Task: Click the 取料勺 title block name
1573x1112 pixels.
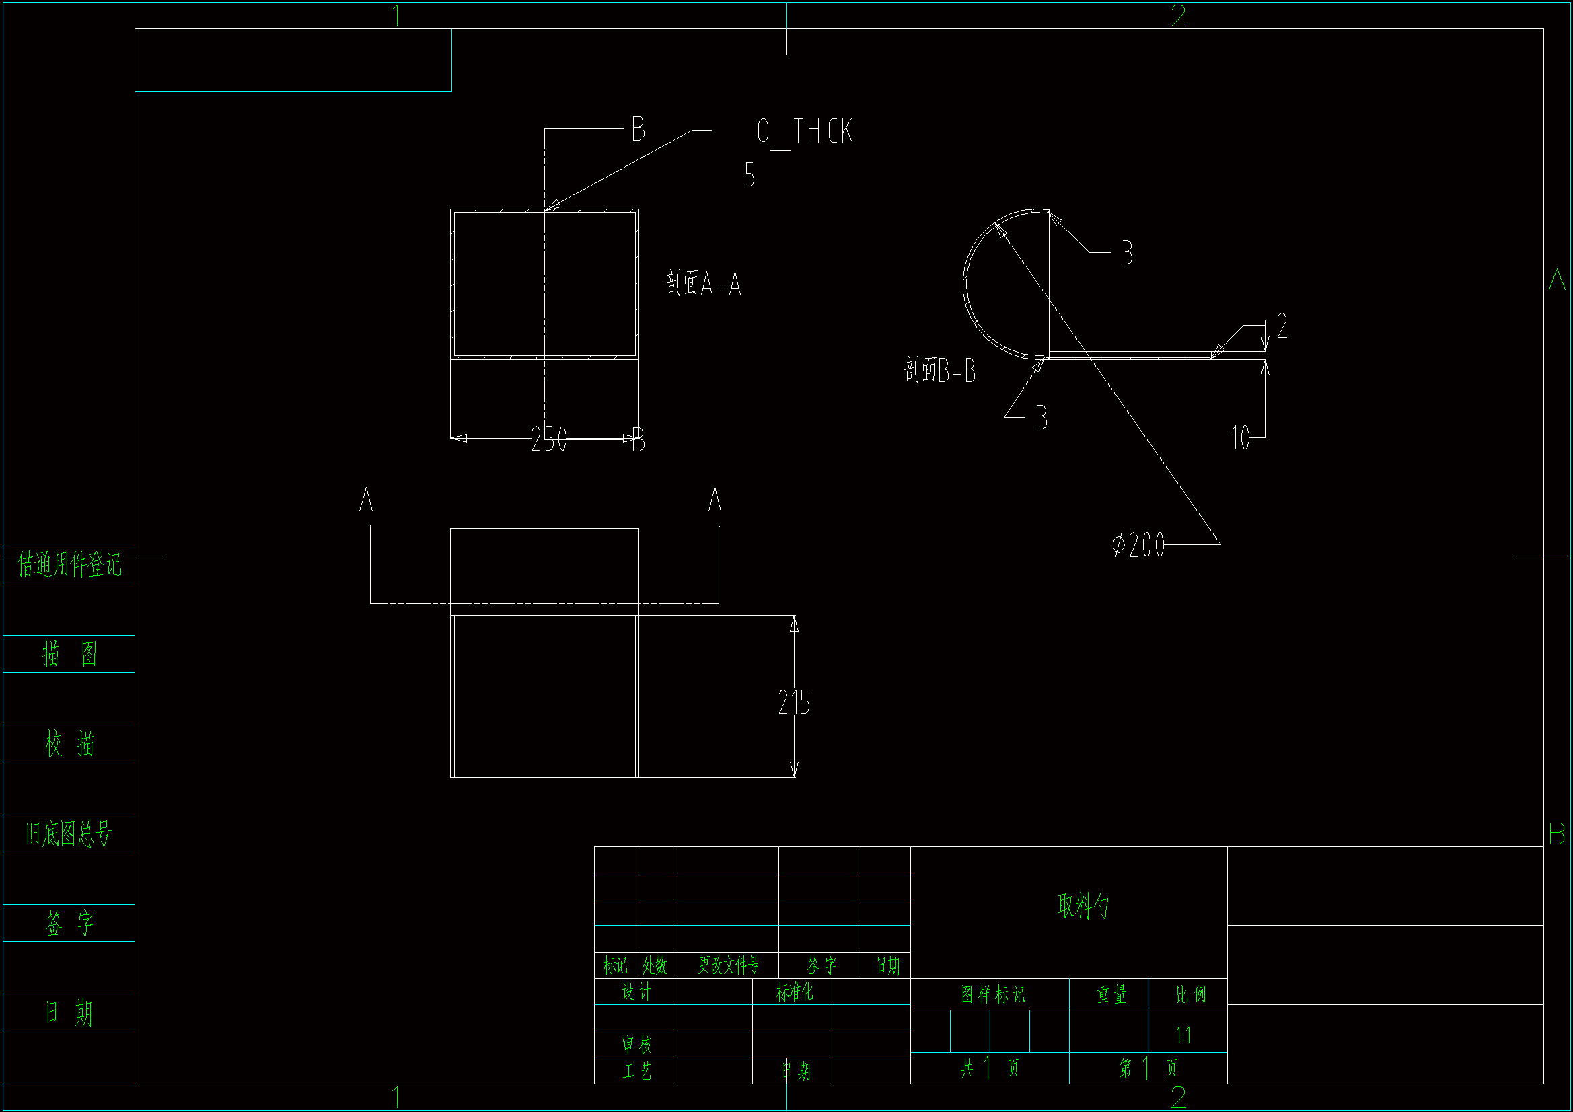Action: [1083, 905]
